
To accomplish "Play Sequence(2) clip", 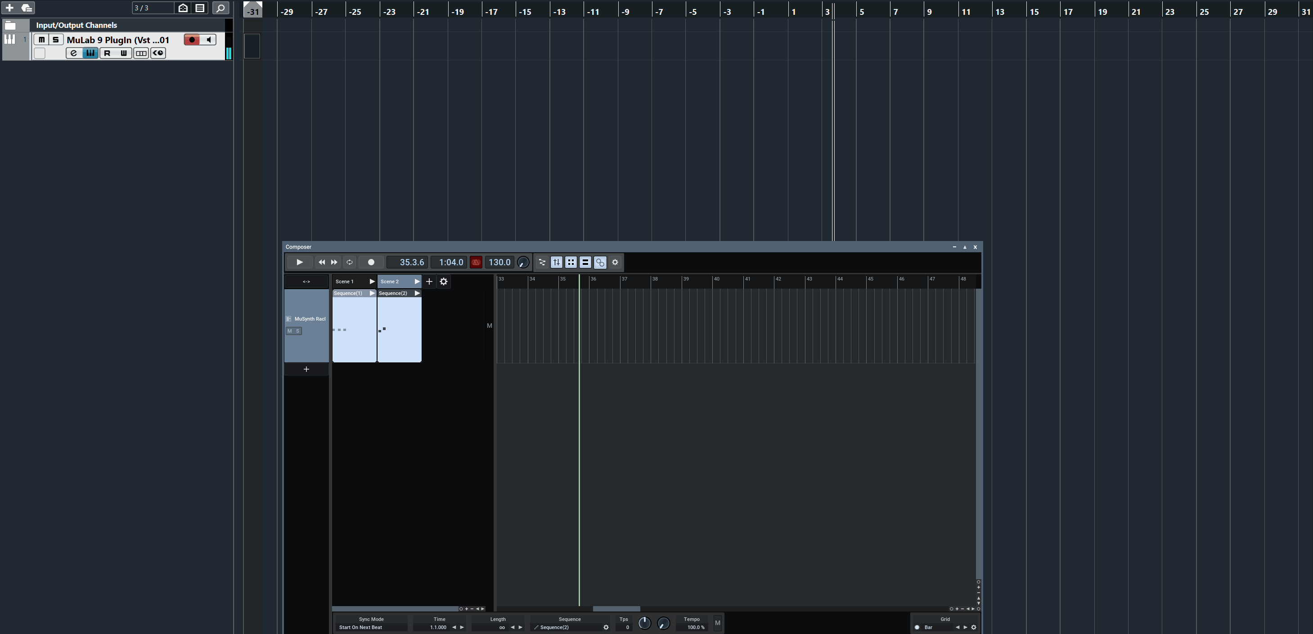I will click(x=417, y=293).
